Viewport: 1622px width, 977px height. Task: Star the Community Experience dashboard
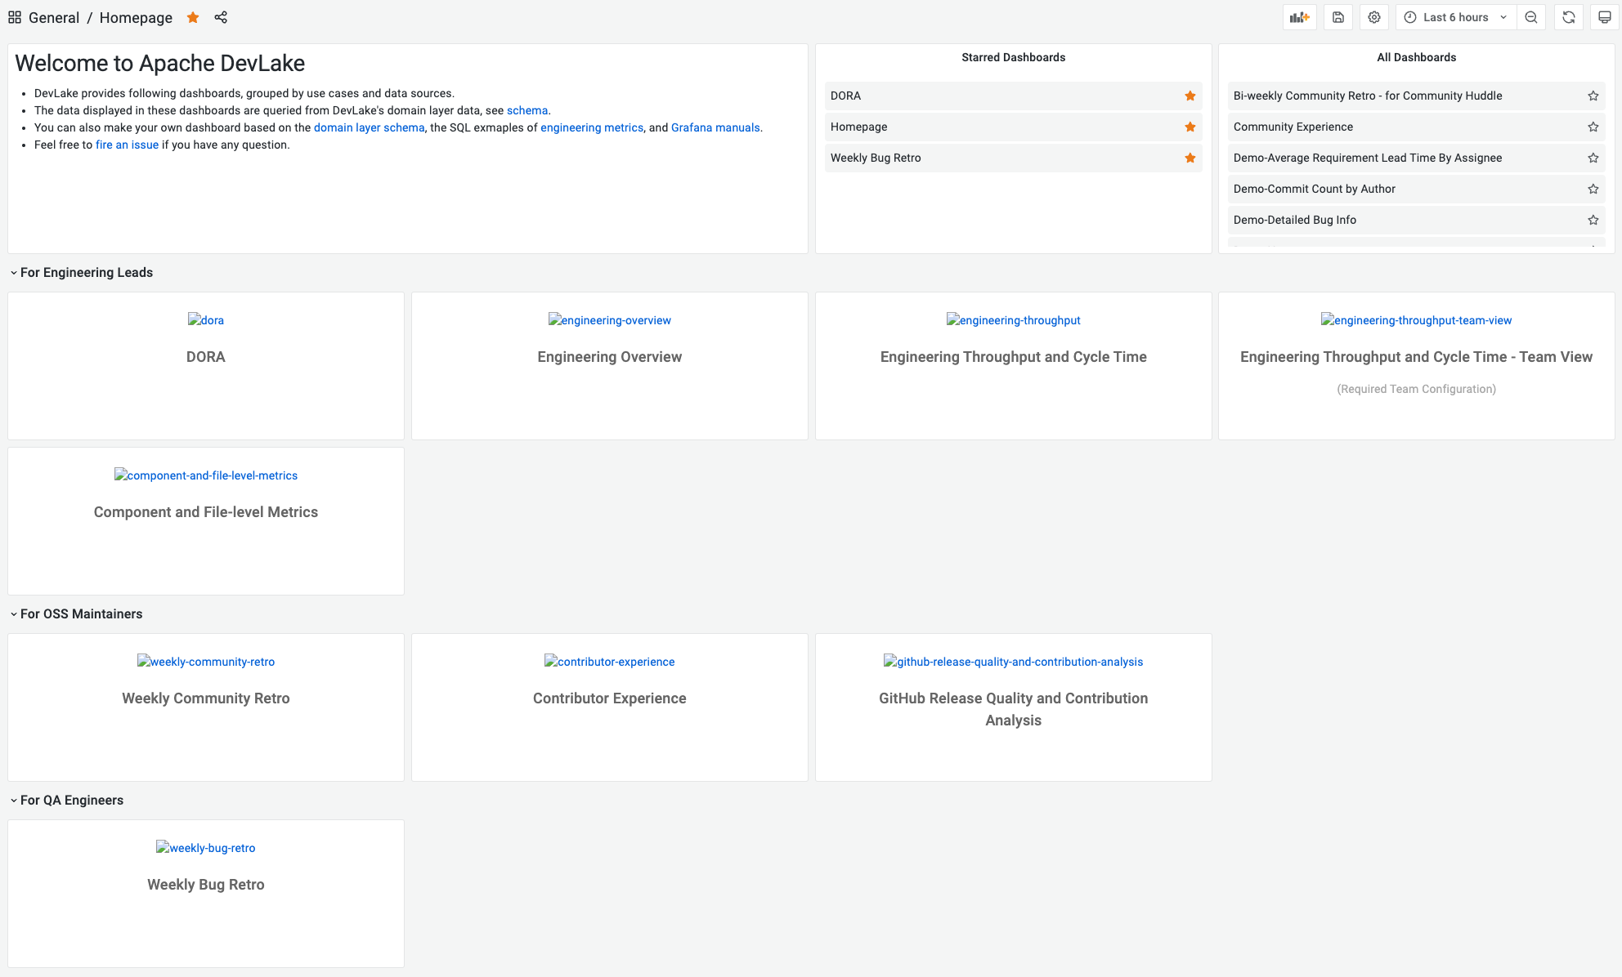point(1593,127)
